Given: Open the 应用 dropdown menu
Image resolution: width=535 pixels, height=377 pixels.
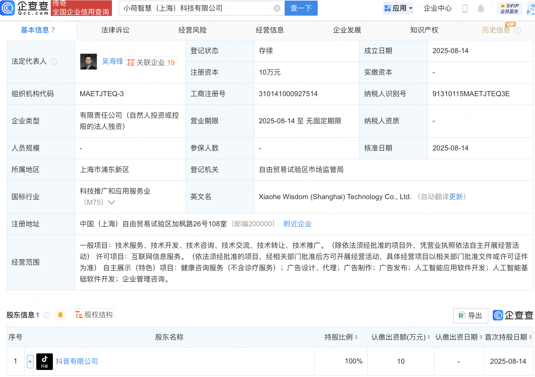Looking at the screenshot, I should click(398, 8).
